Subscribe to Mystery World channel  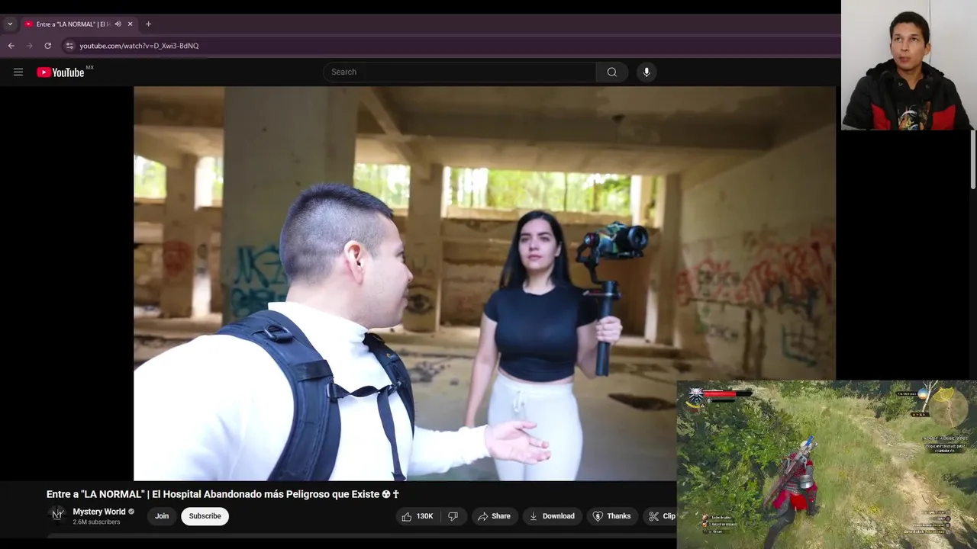click(205, 516)
